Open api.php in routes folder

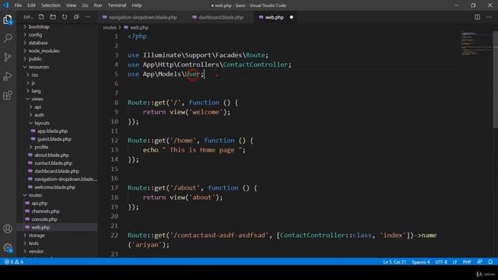40,203
